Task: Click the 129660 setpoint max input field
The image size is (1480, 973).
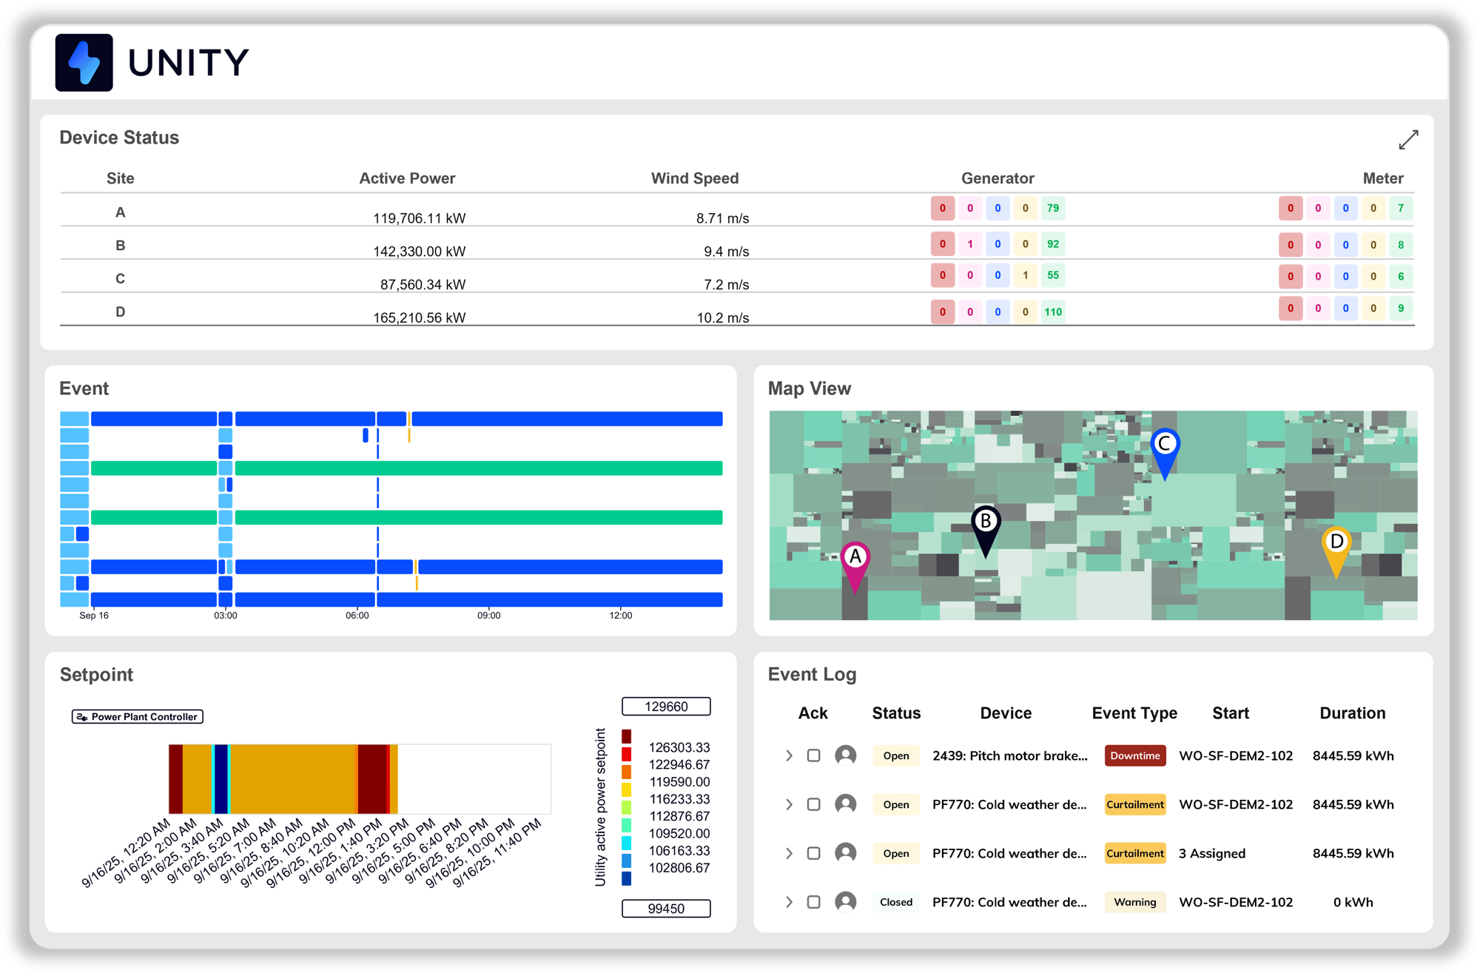Action: pos(666,707)
